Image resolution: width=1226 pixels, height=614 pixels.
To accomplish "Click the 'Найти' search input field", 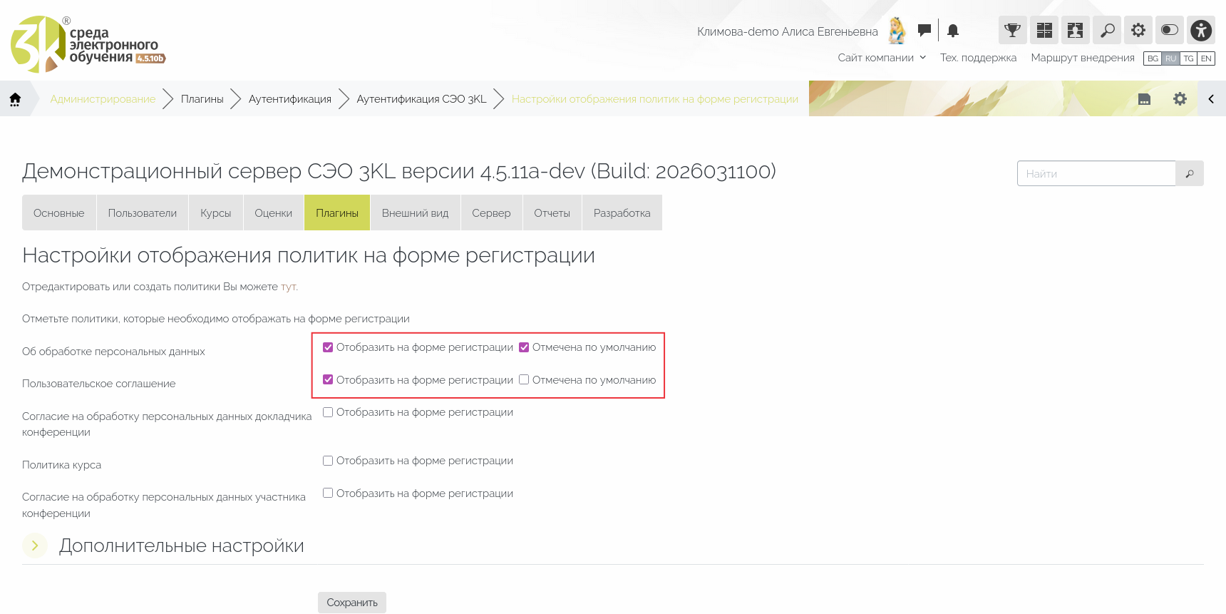I will tap(1096, 173).
